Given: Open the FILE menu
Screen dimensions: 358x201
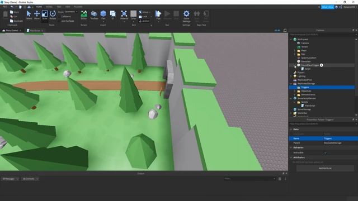Looking at the screenshot, I should (x=4, y=7).
